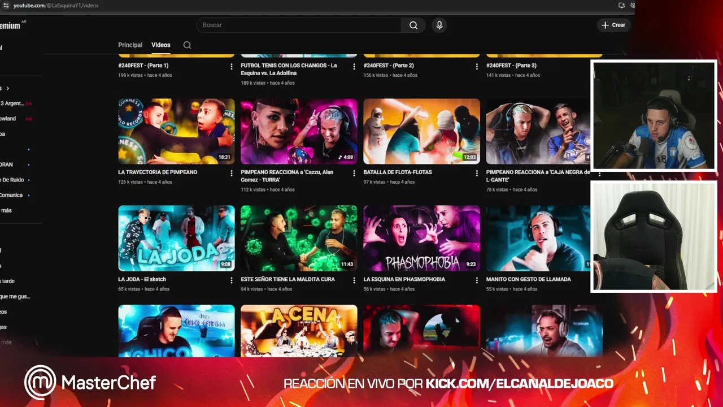Select the Videos tab
The width and height of the screenshot is (723, 407).
coord(161,45)
